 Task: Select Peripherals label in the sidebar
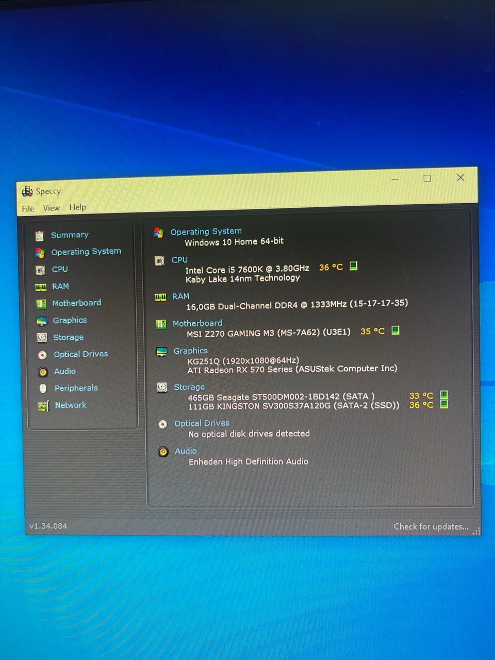click(76, 388)
